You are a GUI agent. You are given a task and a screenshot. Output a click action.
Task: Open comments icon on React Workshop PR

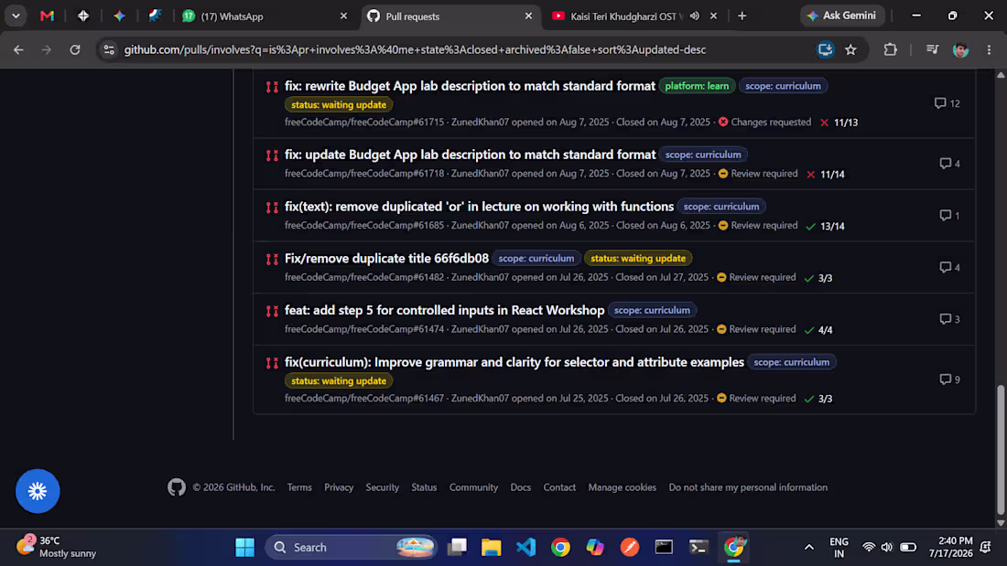tap(950, 319)
